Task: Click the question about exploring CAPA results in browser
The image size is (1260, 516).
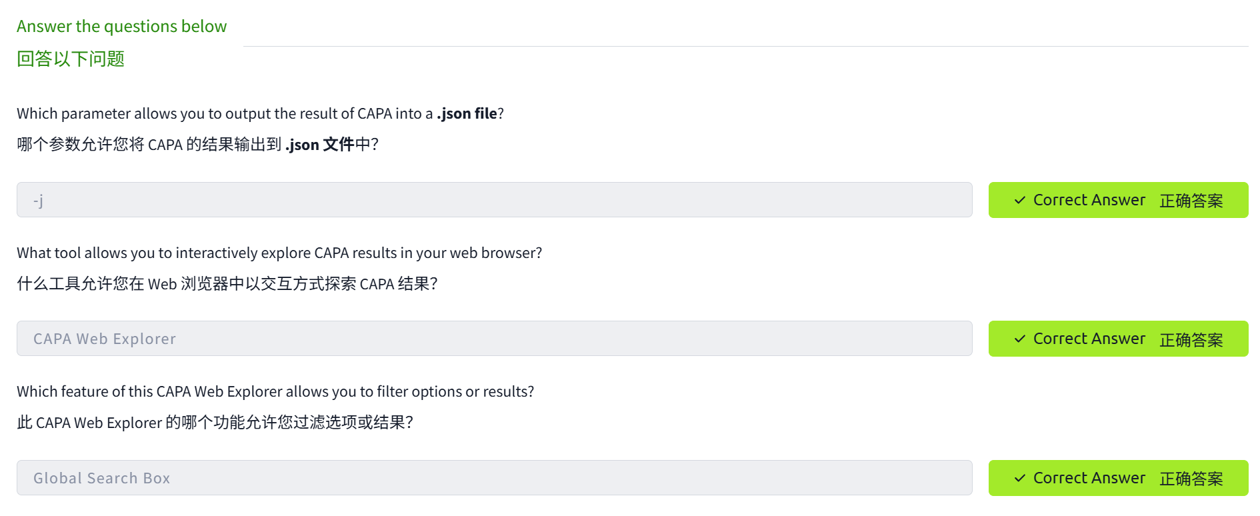Action: click(279, 253)
